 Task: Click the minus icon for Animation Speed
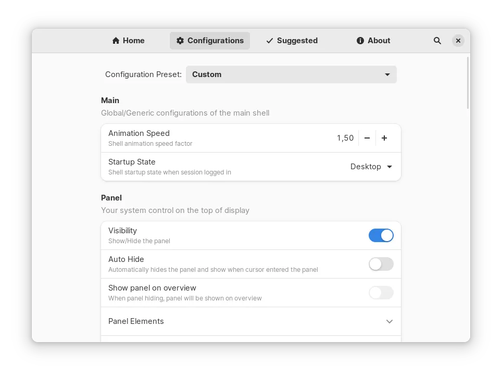367,138
